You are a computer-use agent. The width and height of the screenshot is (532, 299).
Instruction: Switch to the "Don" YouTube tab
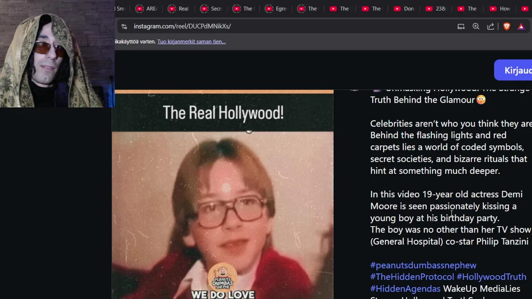[404, 9]
